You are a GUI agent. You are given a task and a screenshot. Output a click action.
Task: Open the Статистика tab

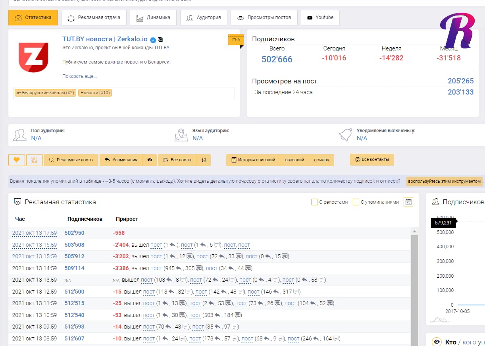tap(33, 18)
